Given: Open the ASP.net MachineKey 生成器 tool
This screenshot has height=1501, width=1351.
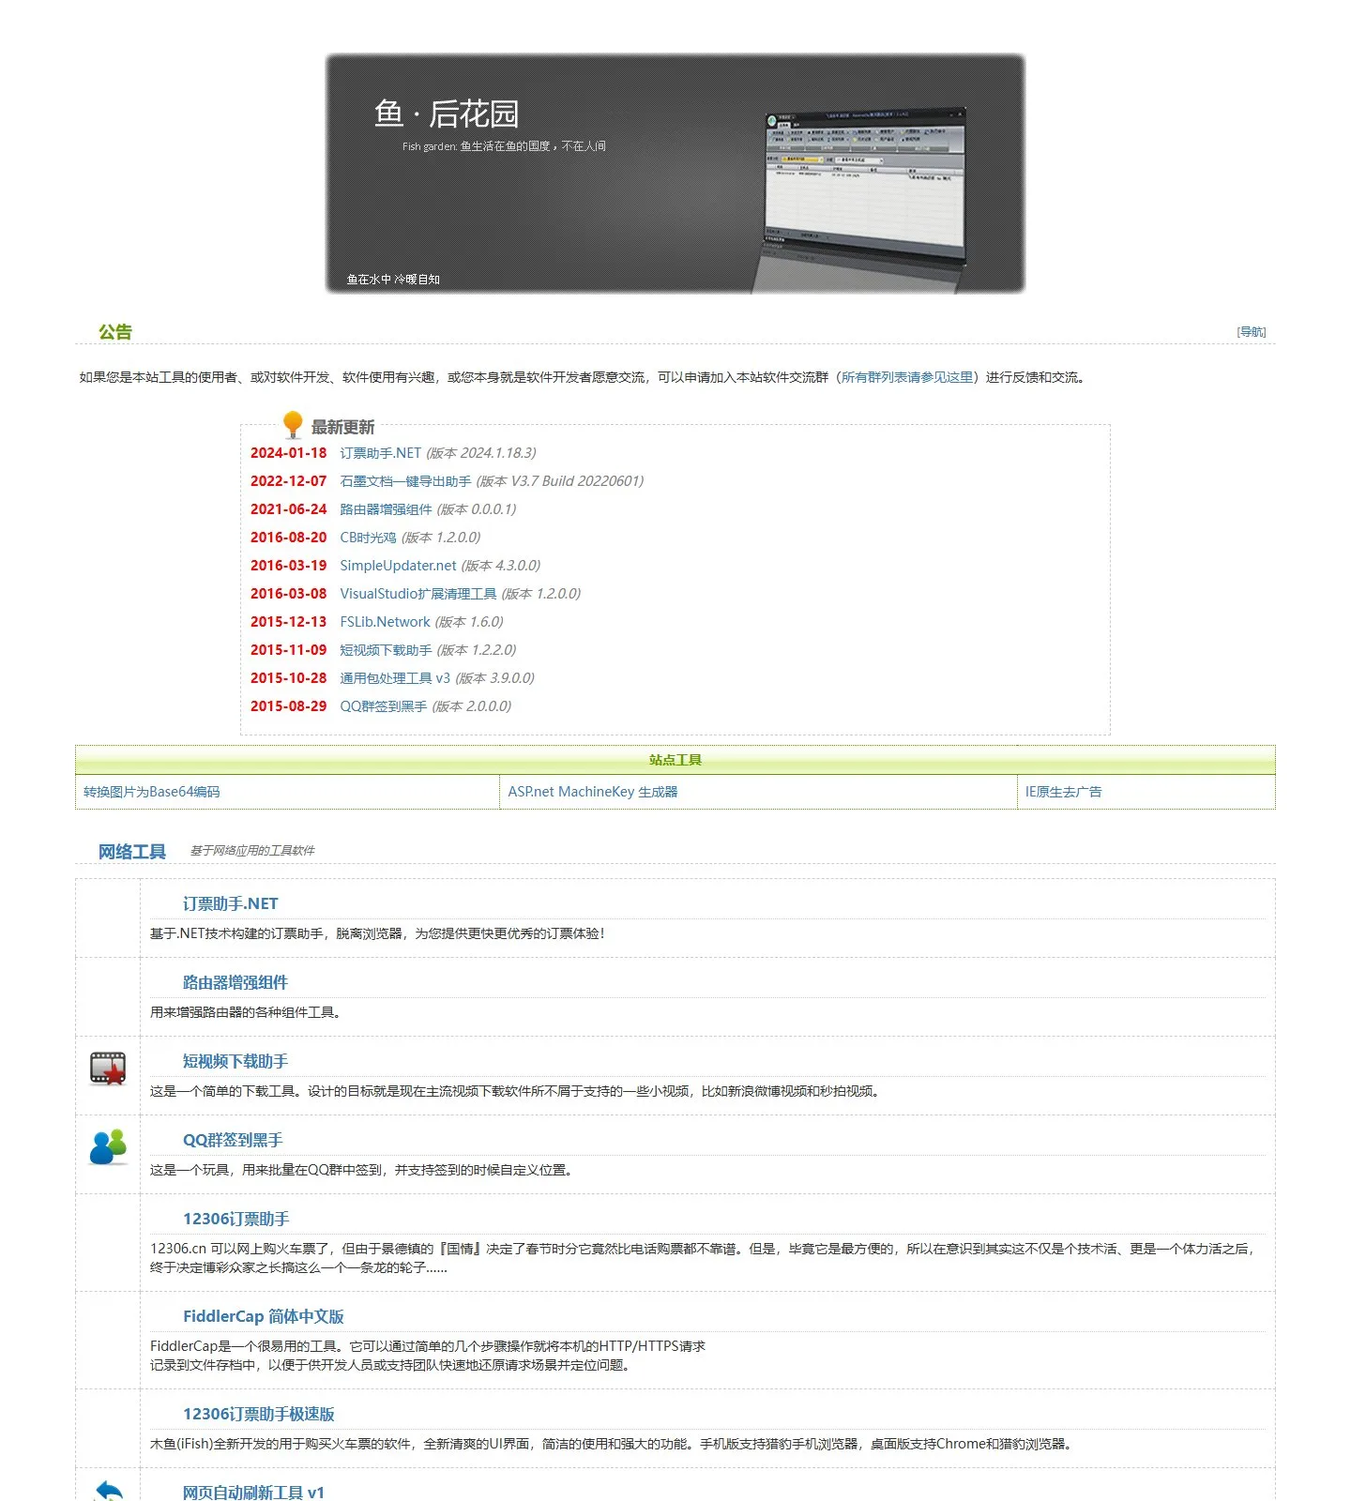Looking at the screenshot, I should [593, 792].
